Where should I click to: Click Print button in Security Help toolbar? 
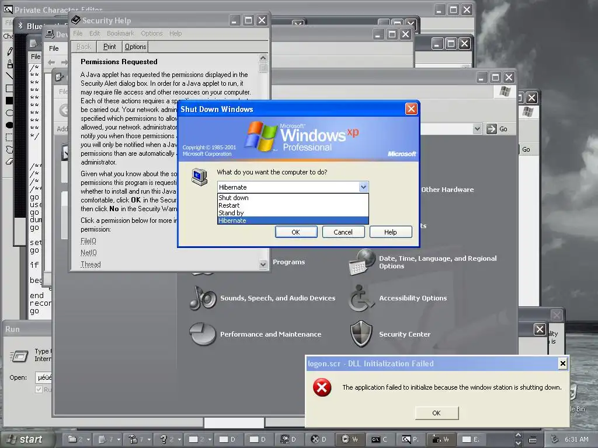tap(109, 47)
